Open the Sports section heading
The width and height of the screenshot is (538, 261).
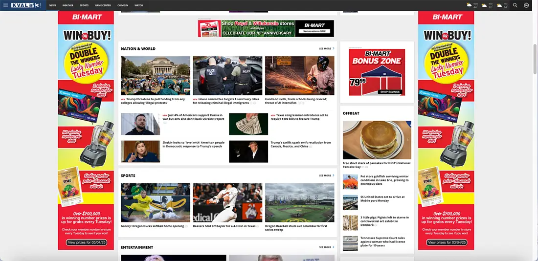point(128,175)
